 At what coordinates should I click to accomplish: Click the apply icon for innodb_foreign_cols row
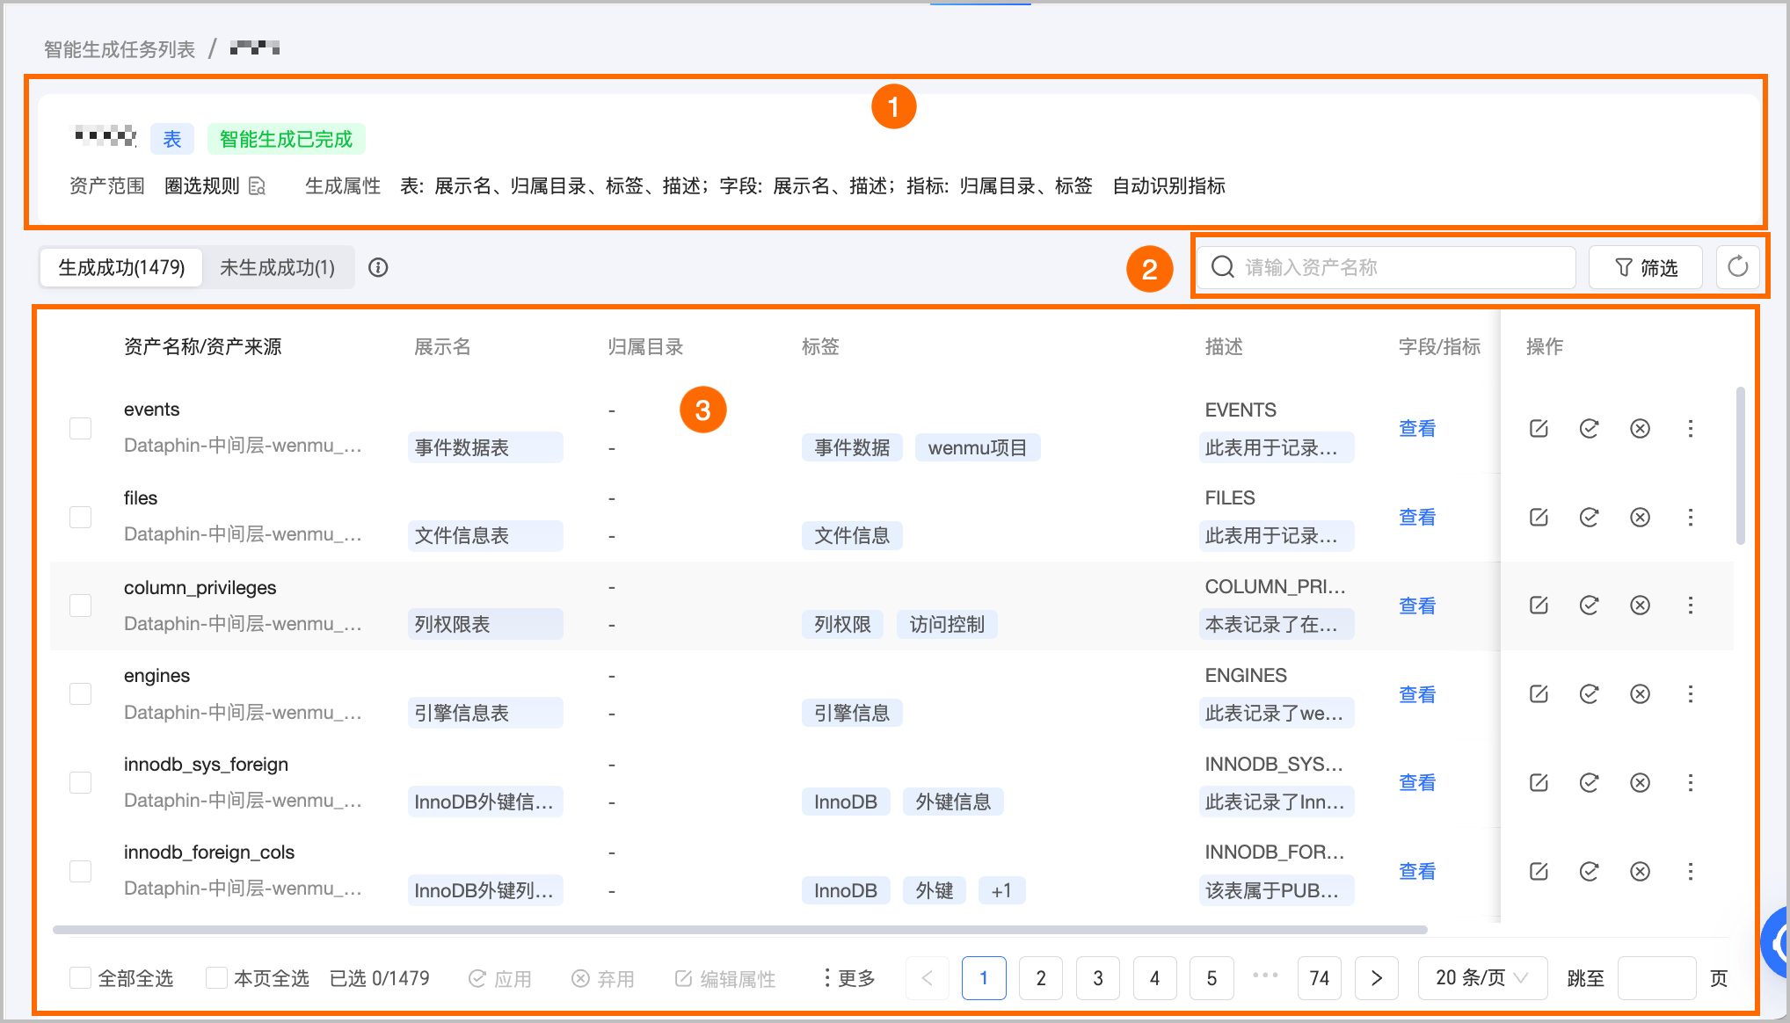(x=1589, y=872)
